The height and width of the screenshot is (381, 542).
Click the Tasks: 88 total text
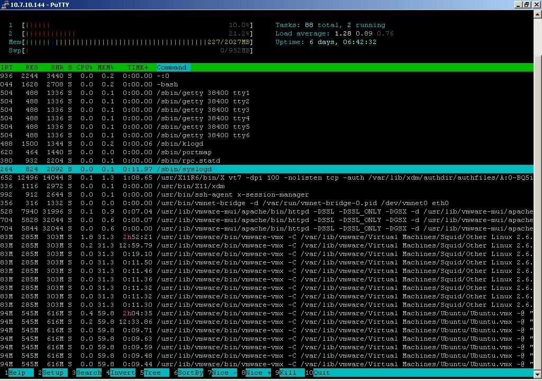308,25
